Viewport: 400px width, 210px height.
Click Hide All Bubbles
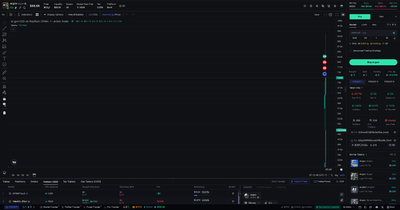(76, 15)
